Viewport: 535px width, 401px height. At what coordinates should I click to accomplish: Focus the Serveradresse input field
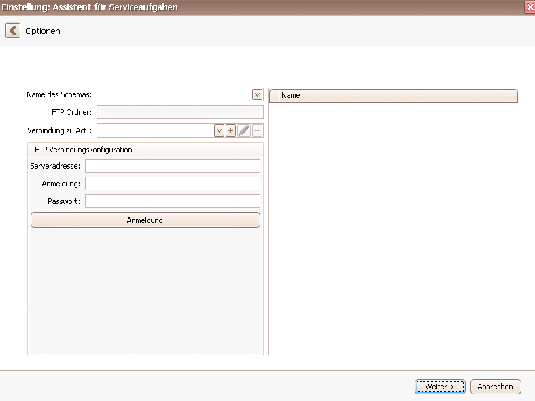pos(173,166)
